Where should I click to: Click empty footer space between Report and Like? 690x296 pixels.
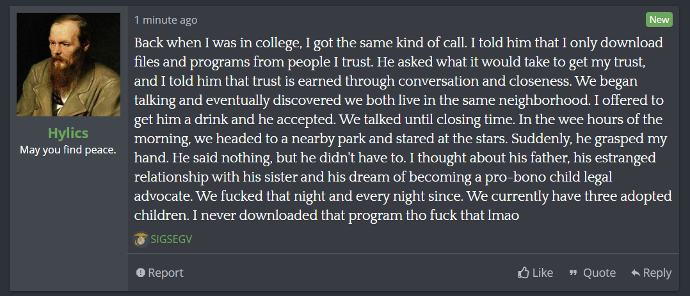(x=350, y=273)
